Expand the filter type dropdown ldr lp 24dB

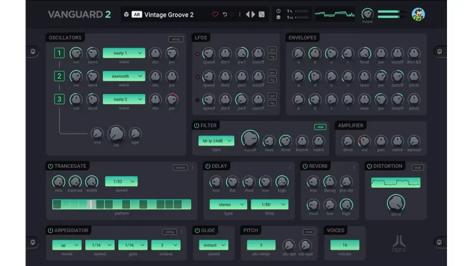coord(216,141)
